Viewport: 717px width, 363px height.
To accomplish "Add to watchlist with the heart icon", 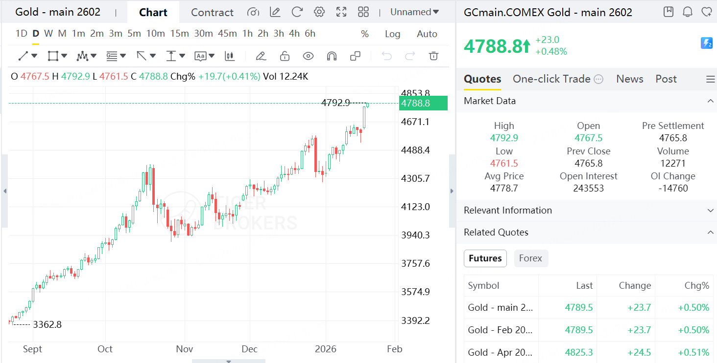I will (706, 12).
